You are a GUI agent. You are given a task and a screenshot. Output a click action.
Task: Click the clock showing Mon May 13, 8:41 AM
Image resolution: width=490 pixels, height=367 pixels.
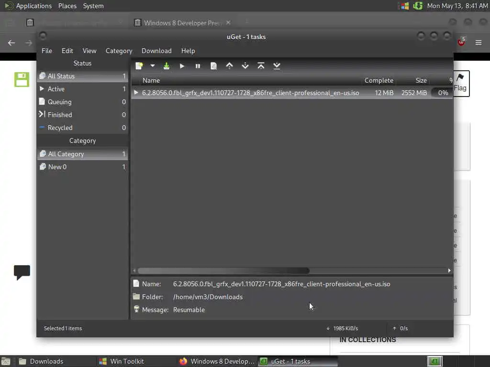coord(457,6)
